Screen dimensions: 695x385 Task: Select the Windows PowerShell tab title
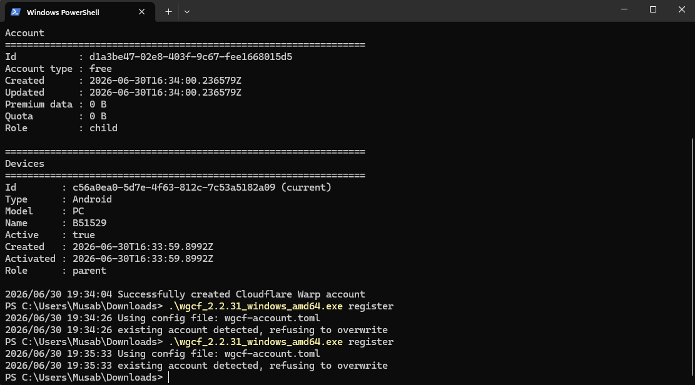63,12
